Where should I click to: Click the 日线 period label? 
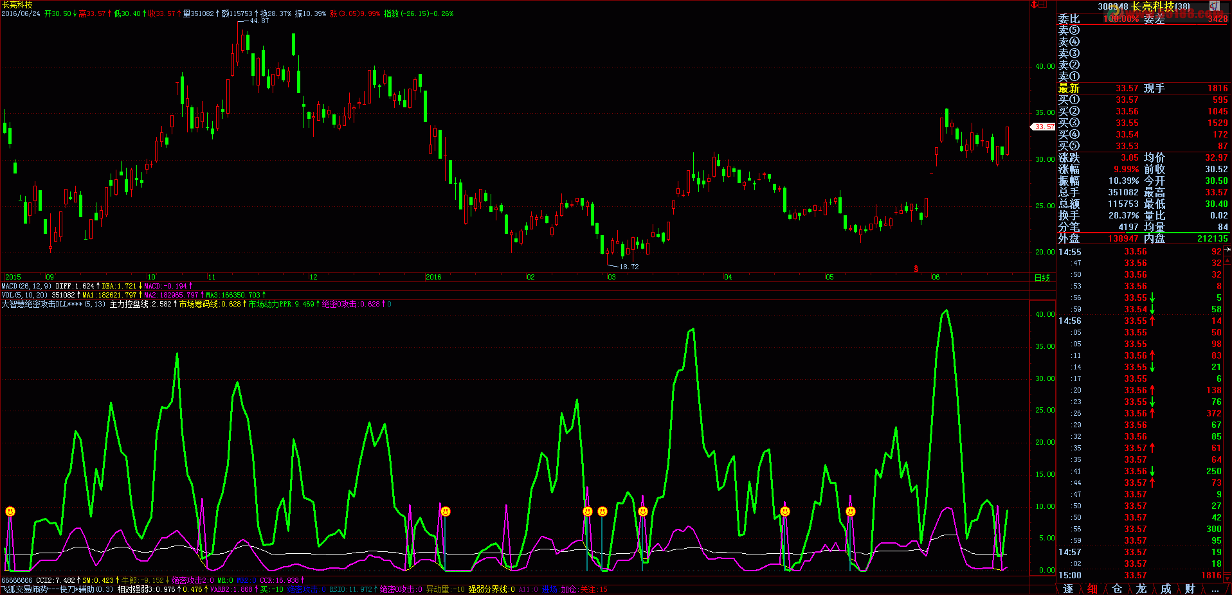1042,278
